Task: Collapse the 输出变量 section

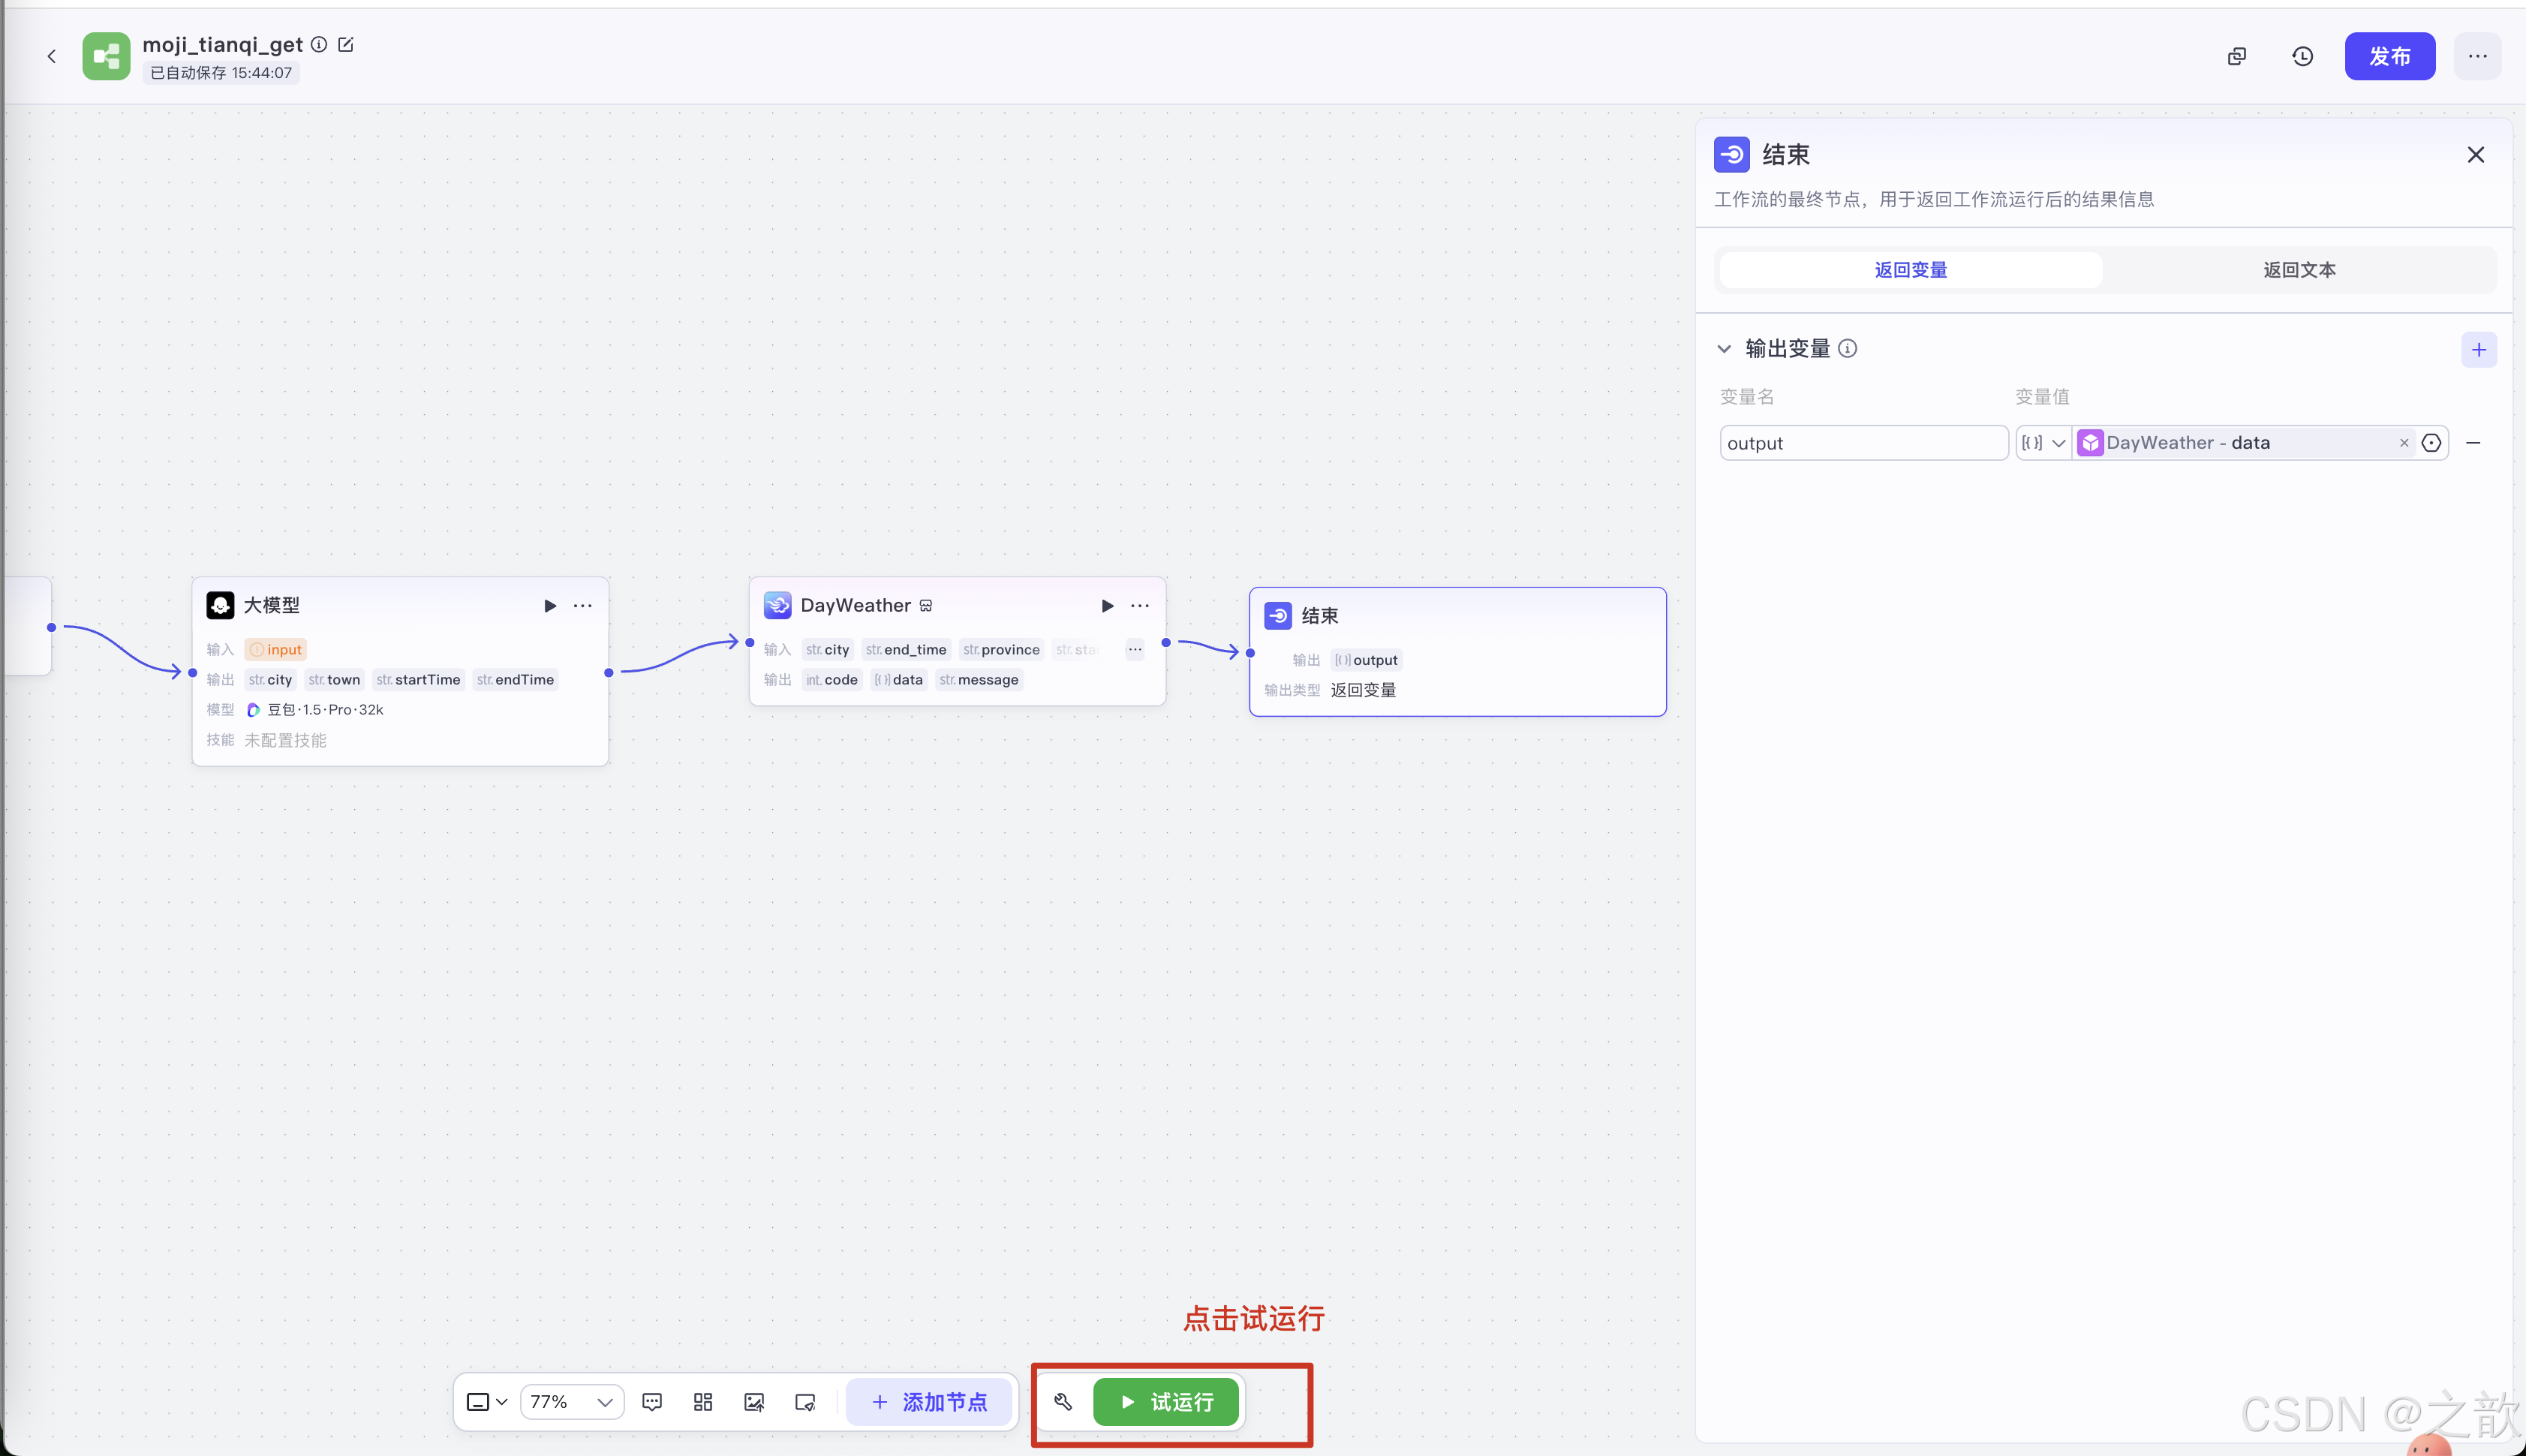Action: pyautogui.click(x=1725, y=349)
